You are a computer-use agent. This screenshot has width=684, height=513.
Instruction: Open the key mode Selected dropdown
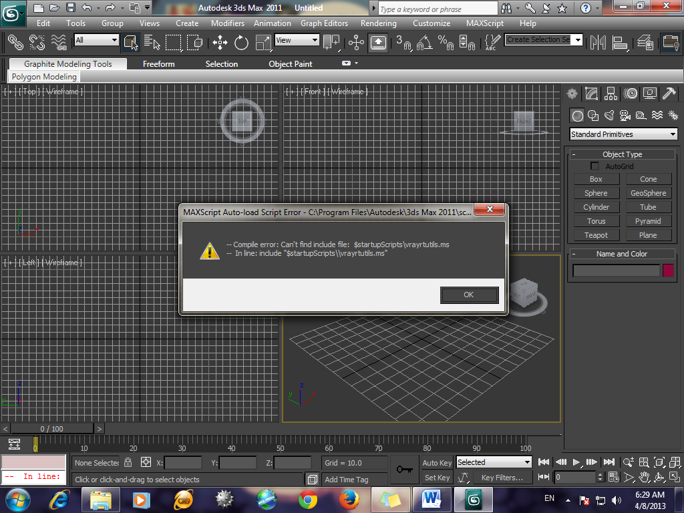[494, 462]
